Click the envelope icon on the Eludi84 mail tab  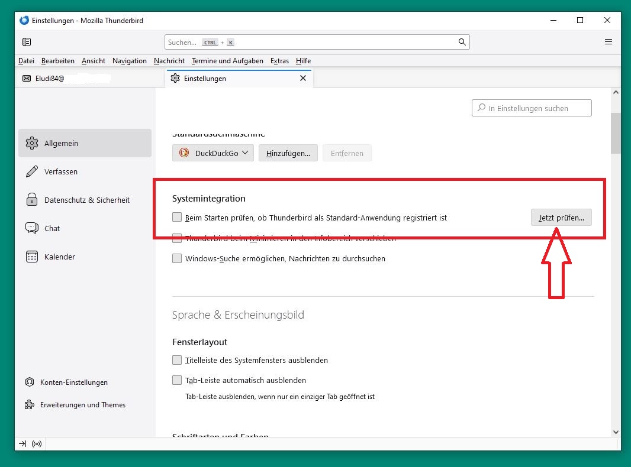pos(27,79)
